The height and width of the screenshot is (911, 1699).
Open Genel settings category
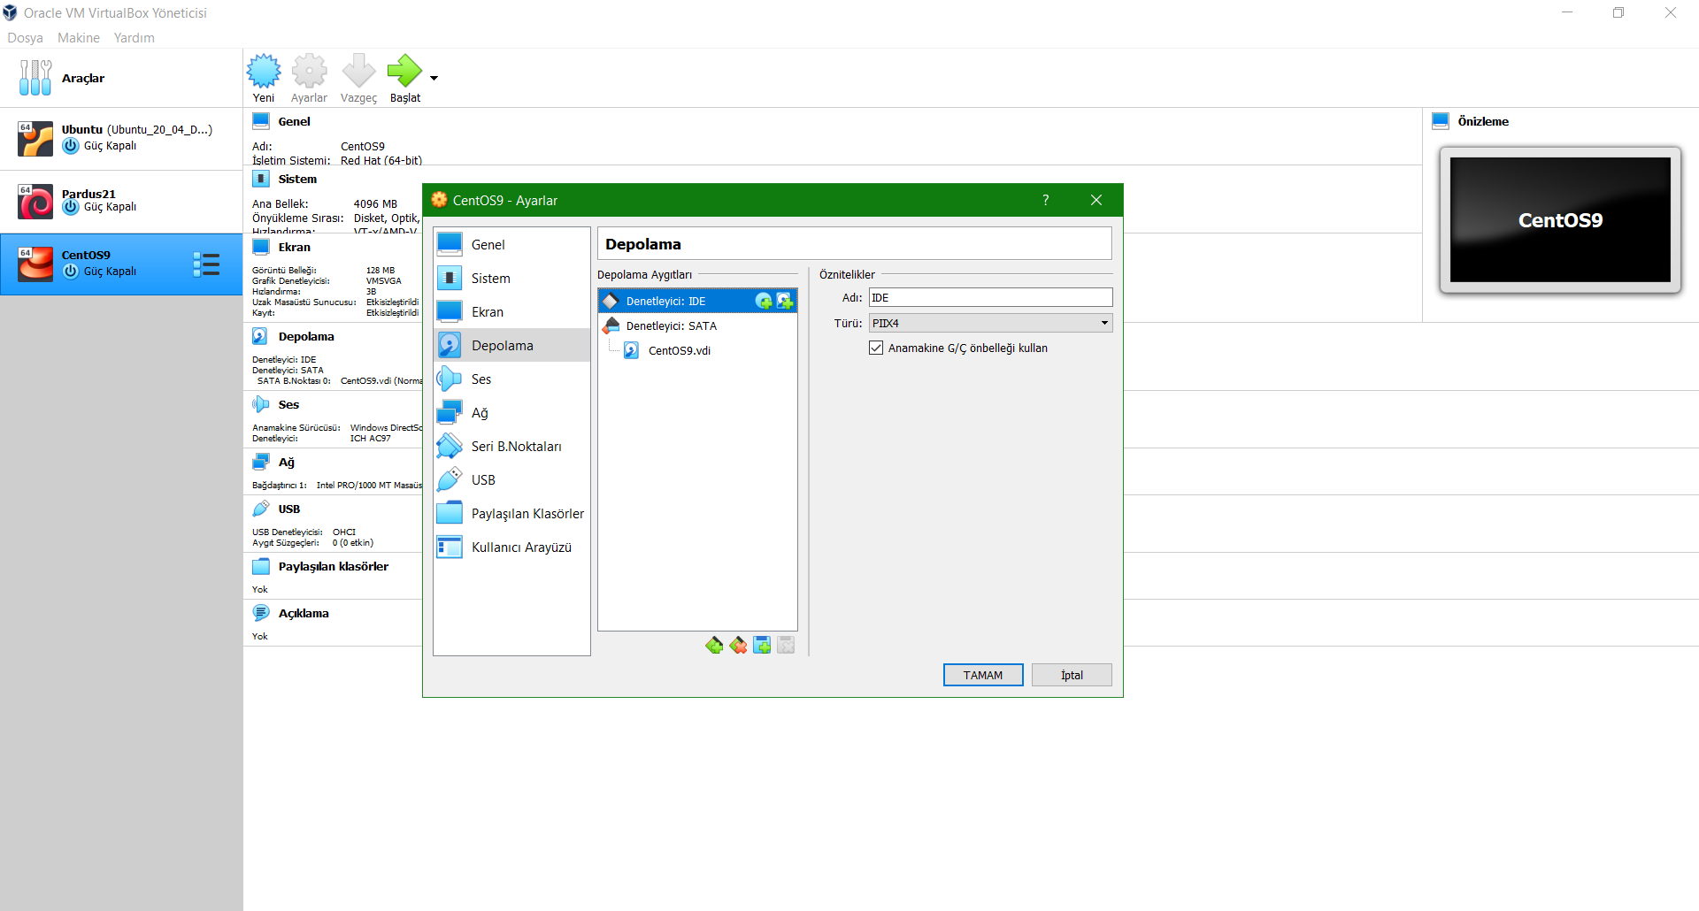point(511,245)
